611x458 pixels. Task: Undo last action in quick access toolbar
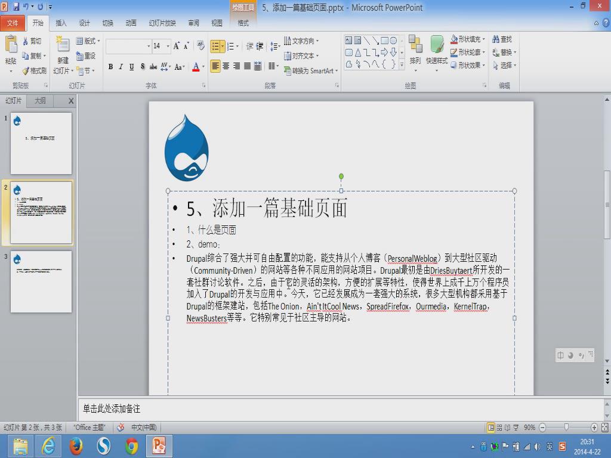(26, 7)
